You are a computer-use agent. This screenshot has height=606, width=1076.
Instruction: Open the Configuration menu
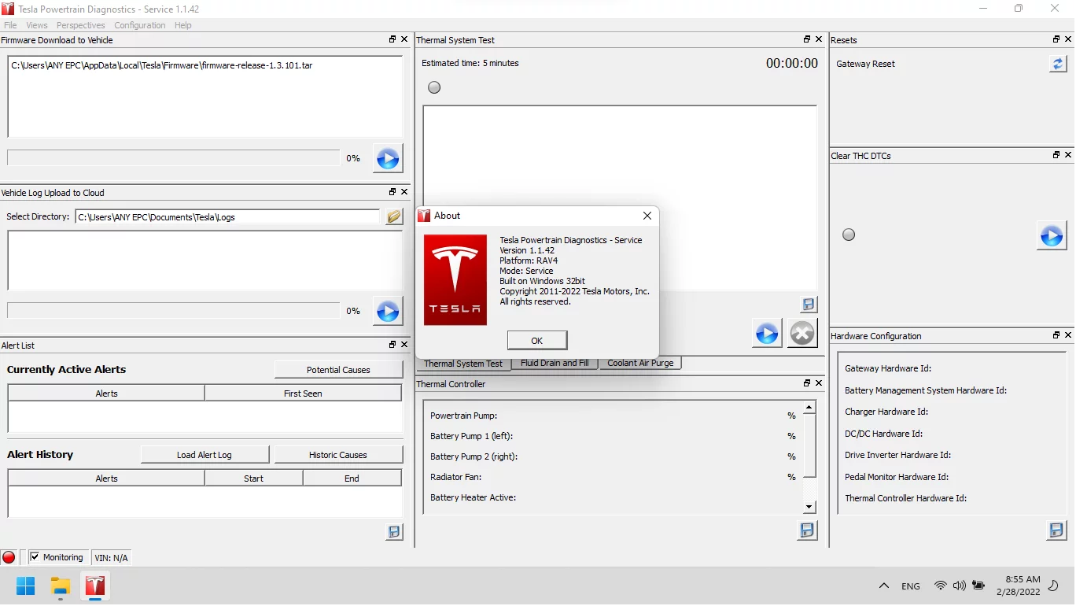(139, 25)
